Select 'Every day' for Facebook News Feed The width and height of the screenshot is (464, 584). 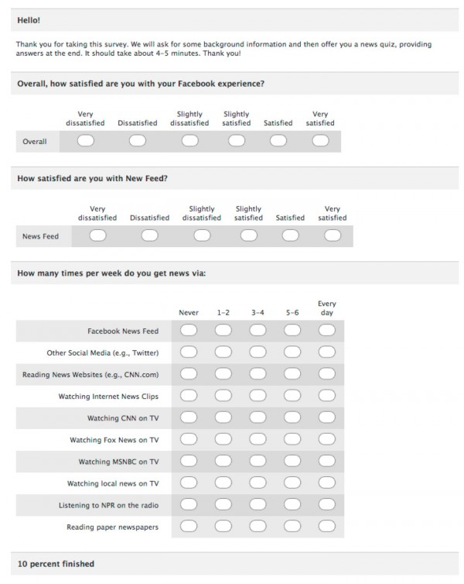coord(326,331)
